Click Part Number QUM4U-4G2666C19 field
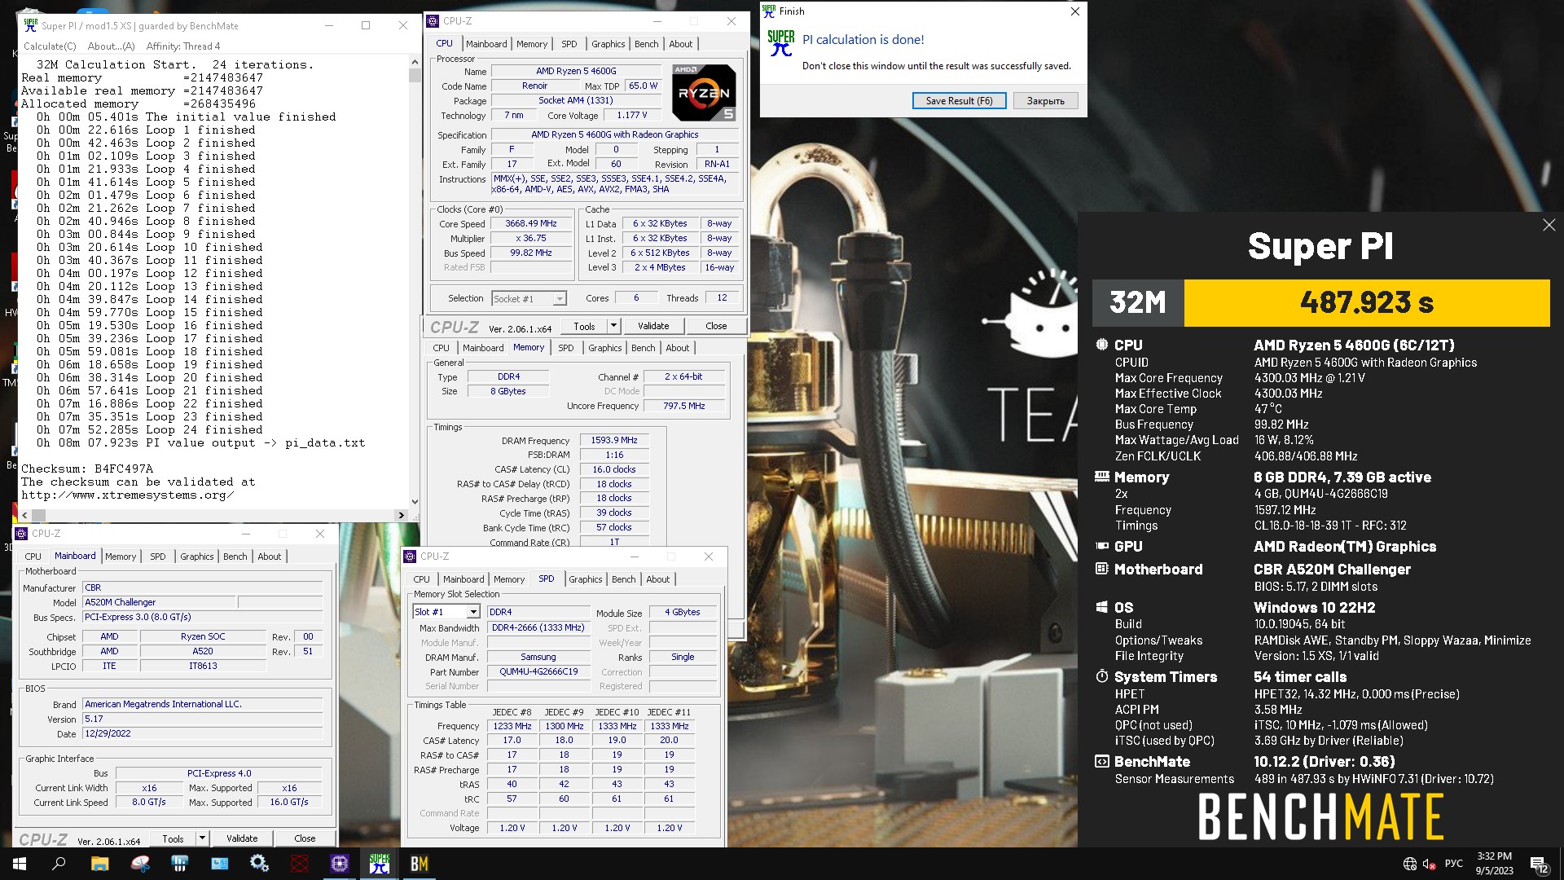 pyautogui.click(x=538, y=672)
